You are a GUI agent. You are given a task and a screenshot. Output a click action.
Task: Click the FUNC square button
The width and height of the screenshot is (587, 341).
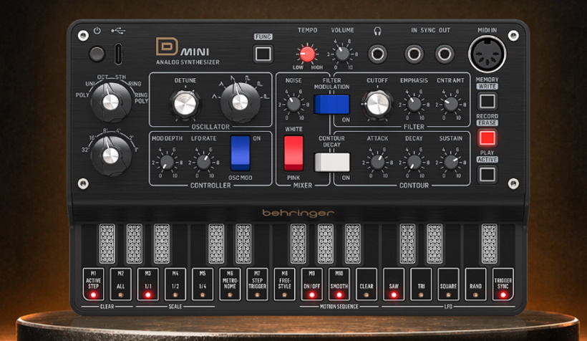point(263,54)
